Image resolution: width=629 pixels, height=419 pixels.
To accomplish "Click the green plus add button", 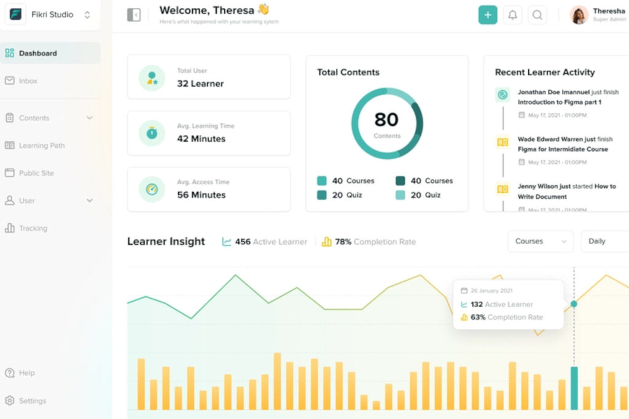I will point(488,15).
